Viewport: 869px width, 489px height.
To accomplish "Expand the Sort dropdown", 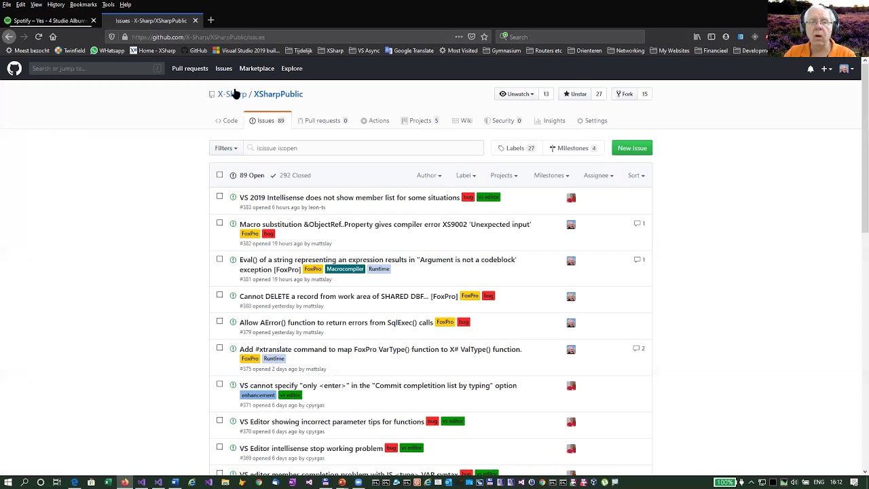I will pos(636,175).
